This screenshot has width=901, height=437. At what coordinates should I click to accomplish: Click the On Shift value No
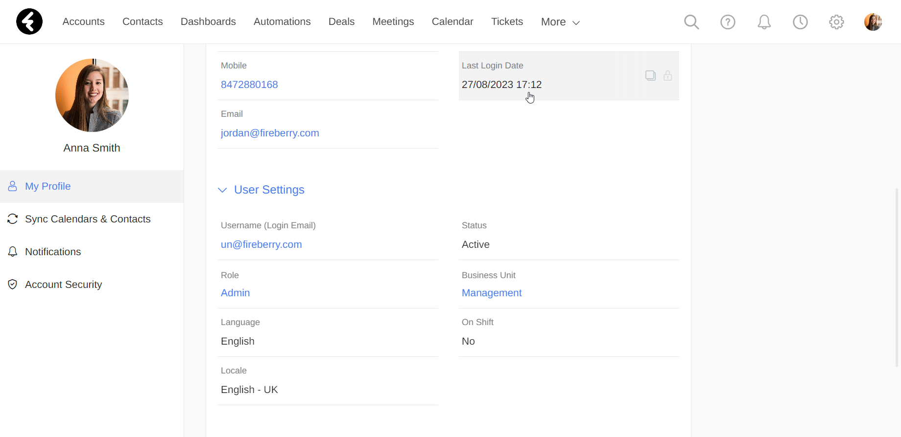468,341
